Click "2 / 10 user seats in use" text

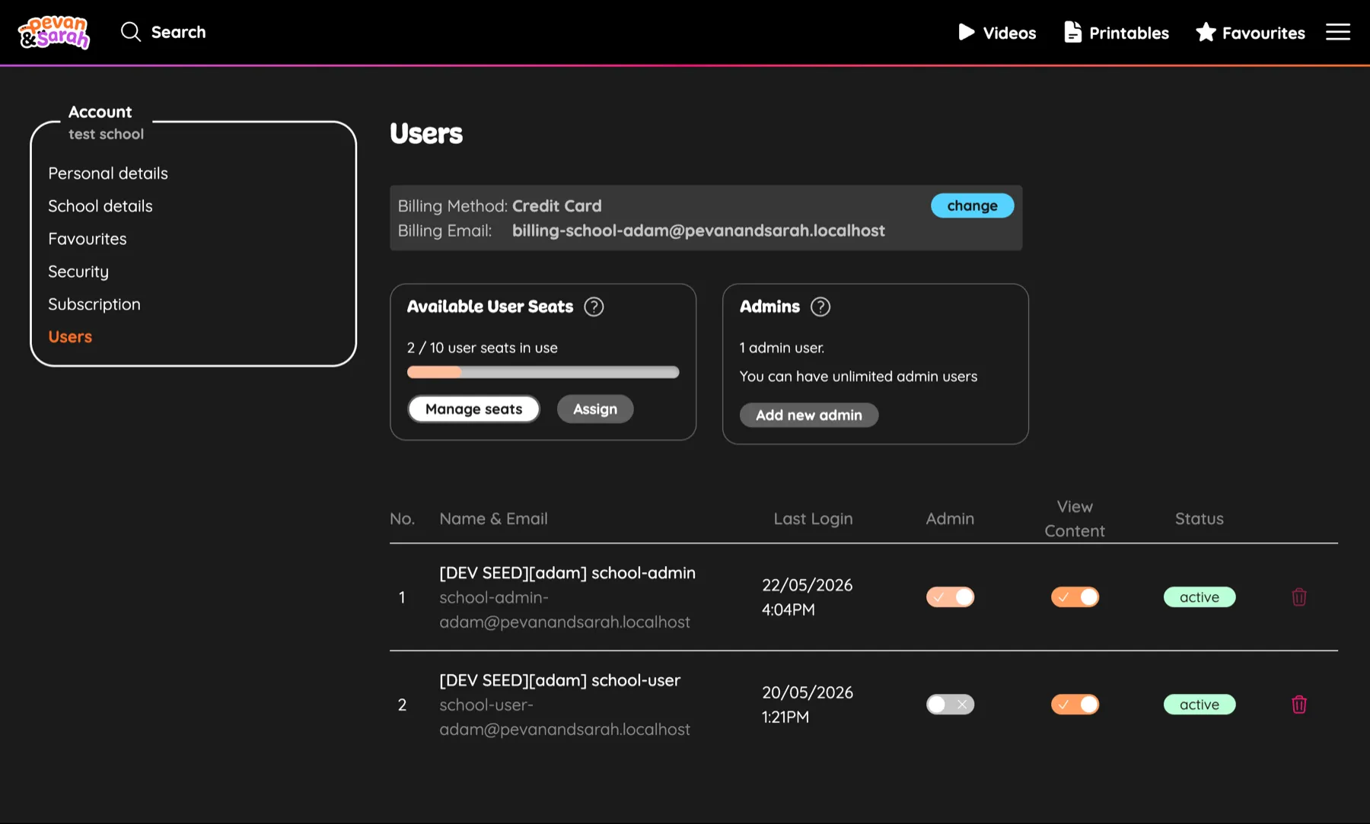pyautogui.click(x=483, y=348)
